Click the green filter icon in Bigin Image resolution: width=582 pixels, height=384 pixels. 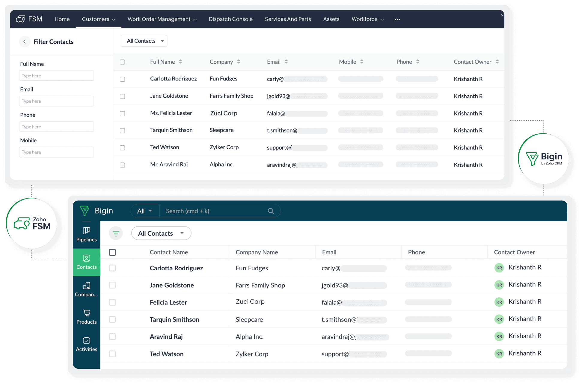coord(116,234)
